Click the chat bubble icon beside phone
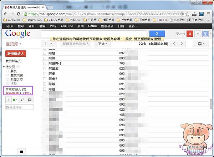This screenshot has width=214, height=157. coord(30,100)
